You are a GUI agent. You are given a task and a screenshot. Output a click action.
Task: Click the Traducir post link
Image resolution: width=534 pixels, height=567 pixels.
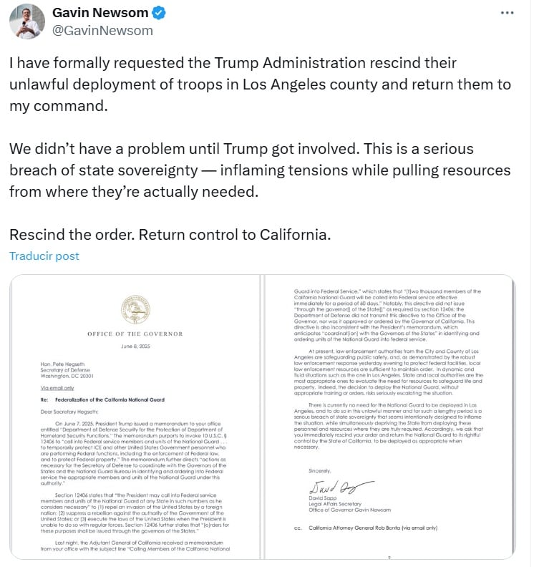pos(44,256)
